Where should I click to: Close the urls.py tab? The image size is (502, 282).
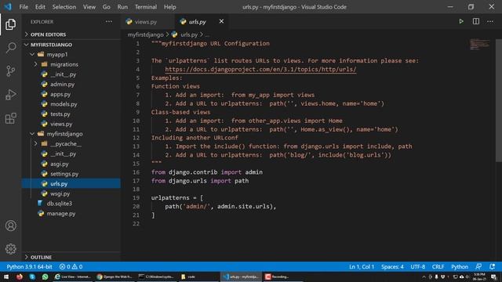[221, 21]
